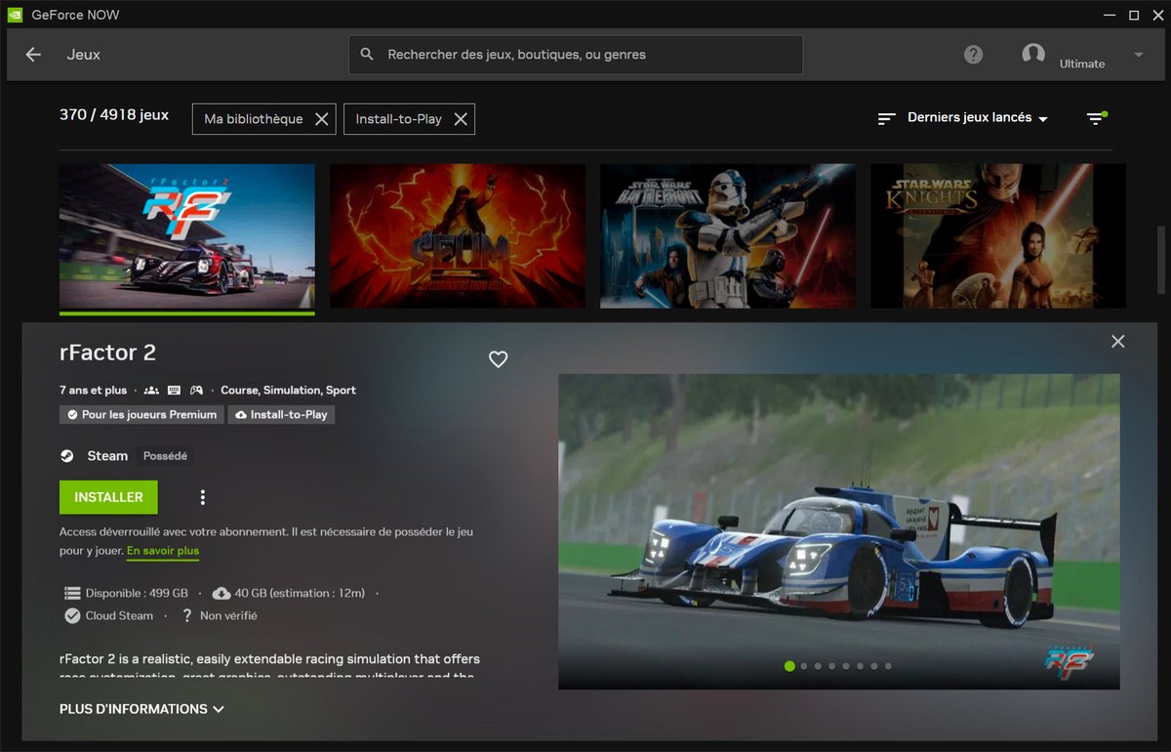Click the Pour les joueurs Premium badge
Image resolution: width=1171 pixels, height=752 pixels.
[141, 414]
